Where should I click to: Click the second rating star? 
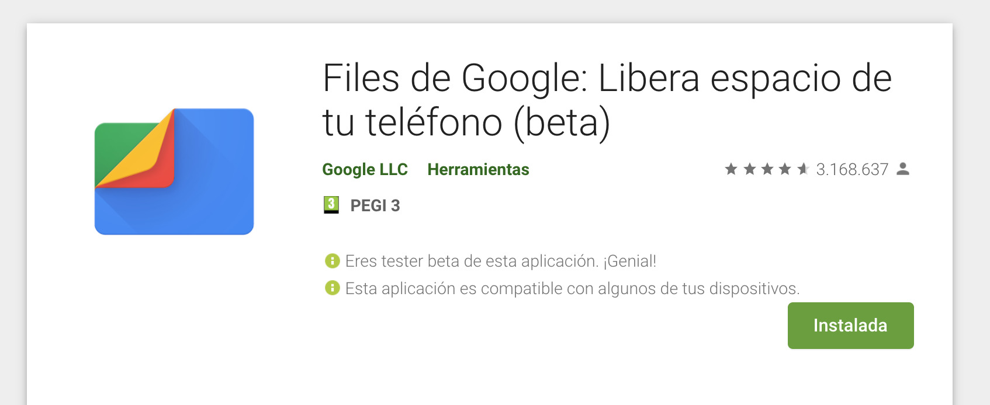pos(749,169)
